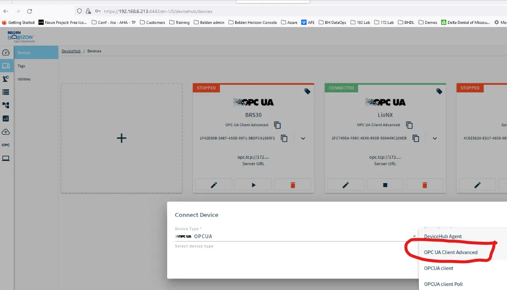Open the dashboard gauge icon in sidebar
The image size is (507, 290).
point(6,53)
